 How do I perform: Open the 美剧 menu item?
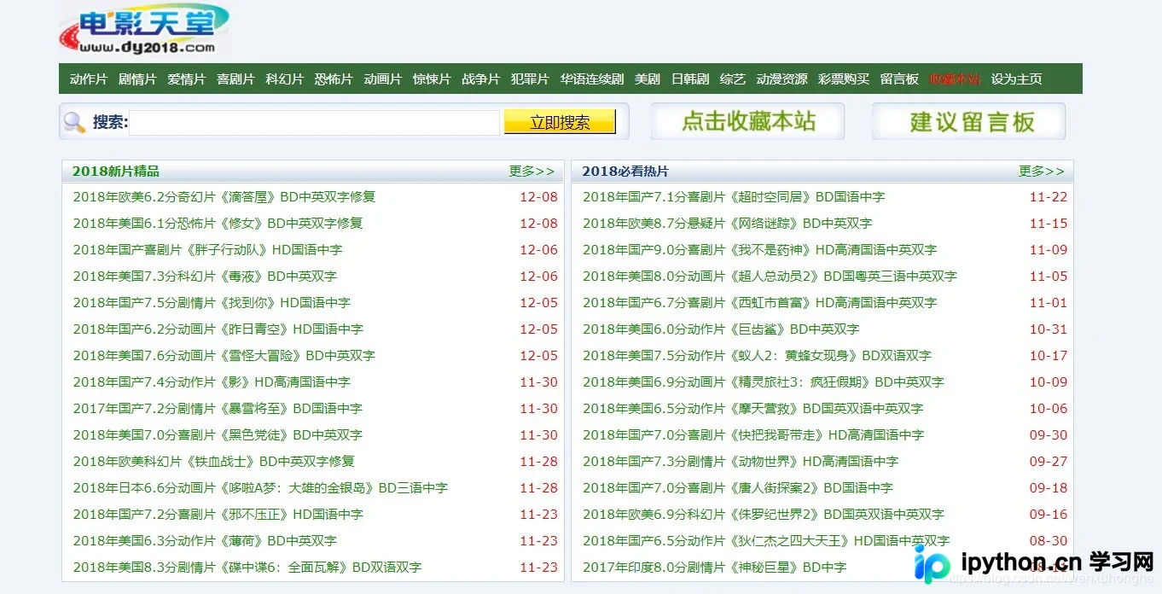pos(648,79)
